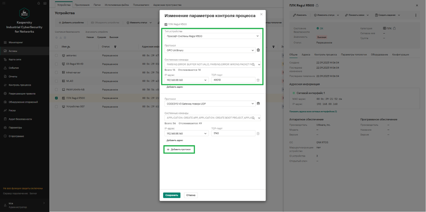Click the Отмена button

[x=191, y=195]
